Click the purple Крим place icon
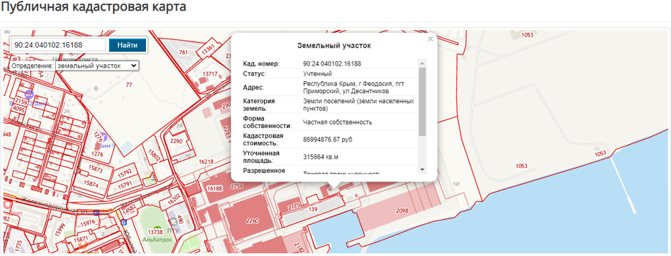This screenshot has height=256, width=671. coord(103,137)
